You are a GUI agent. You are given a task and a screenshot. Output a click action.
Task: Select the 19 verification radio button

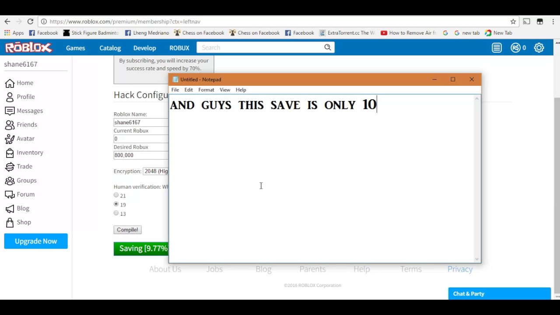point(116,204)
